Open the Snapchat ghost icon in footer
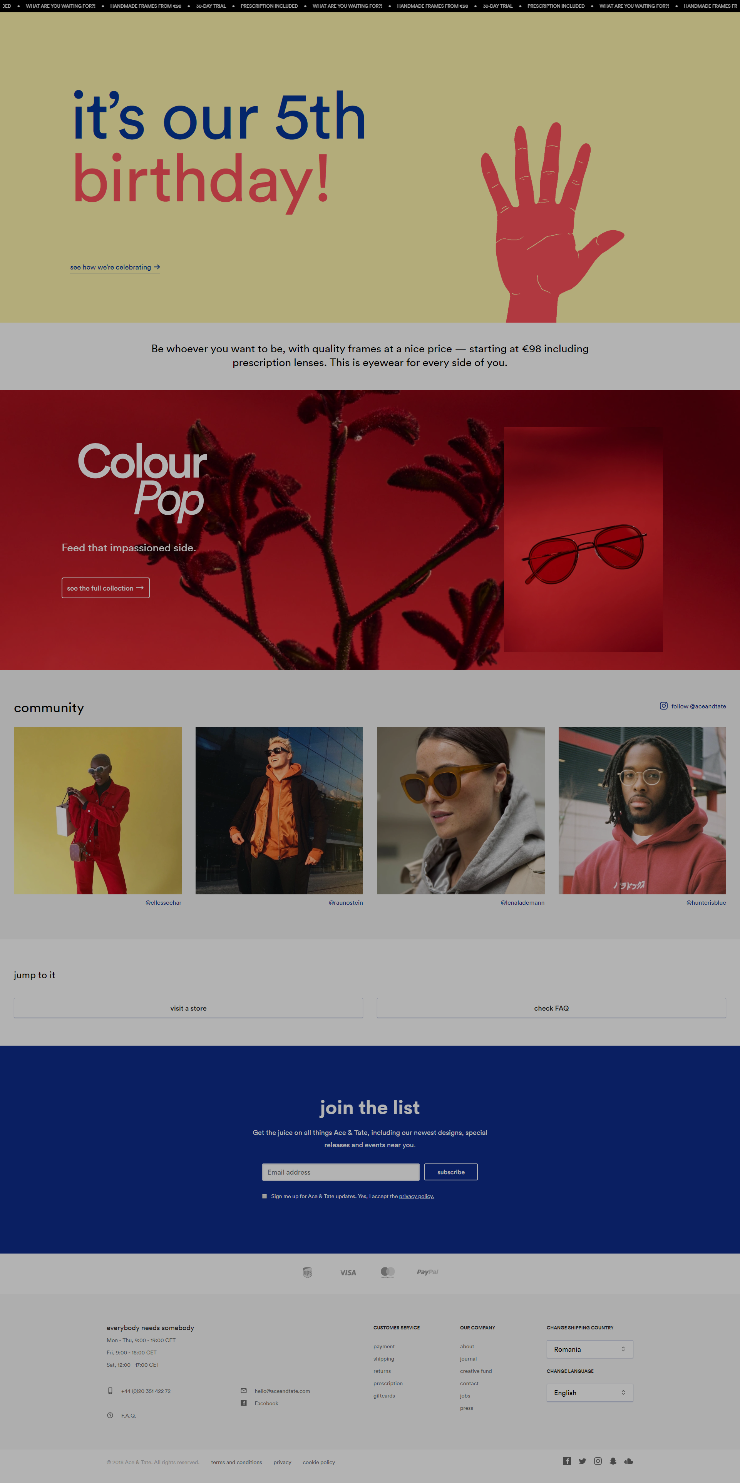This screenshot has width=740, height=1483. click(613, 1461)
